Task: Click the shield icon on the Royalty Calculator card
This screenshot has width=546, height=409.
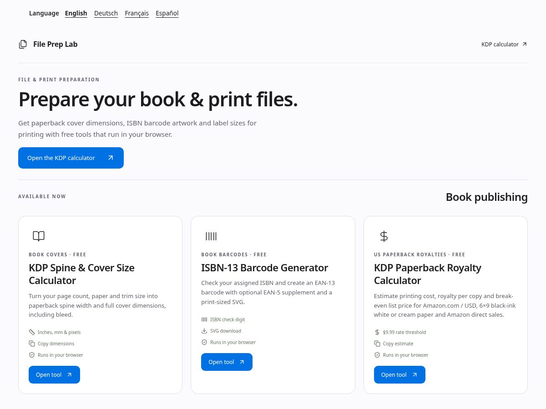Action: pos(377,355)
